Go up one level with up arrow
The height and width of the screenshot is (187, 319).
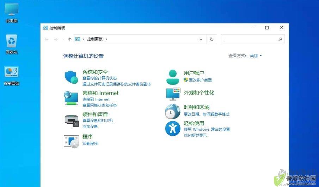pos(70,39)
